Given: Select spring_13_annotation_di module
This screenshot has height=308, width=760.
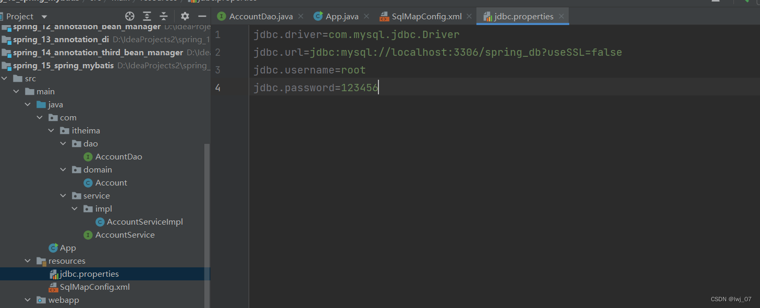Looking at the screenshot, I should pos(61,40).
